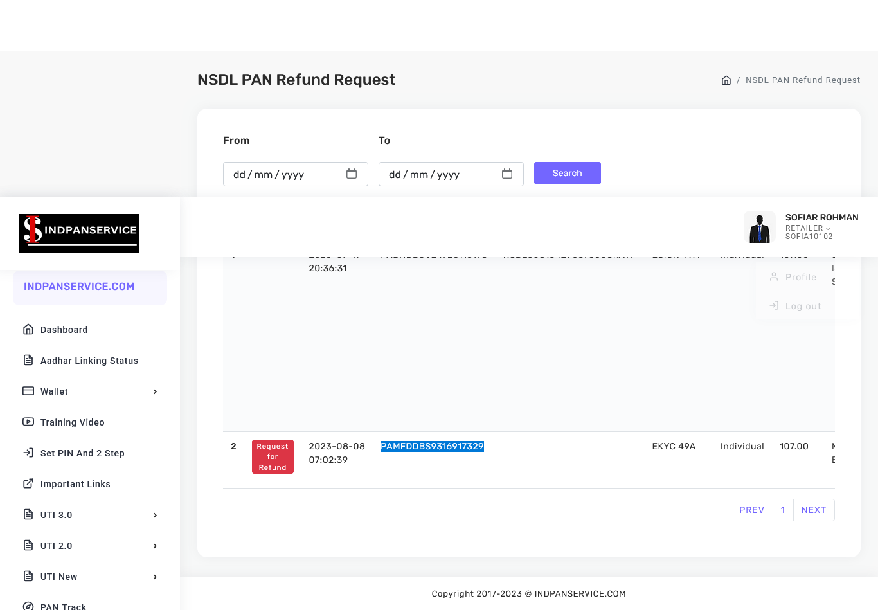Click the Search button
Viewport: 878px width, 610px height.
[x=567, y=174]
